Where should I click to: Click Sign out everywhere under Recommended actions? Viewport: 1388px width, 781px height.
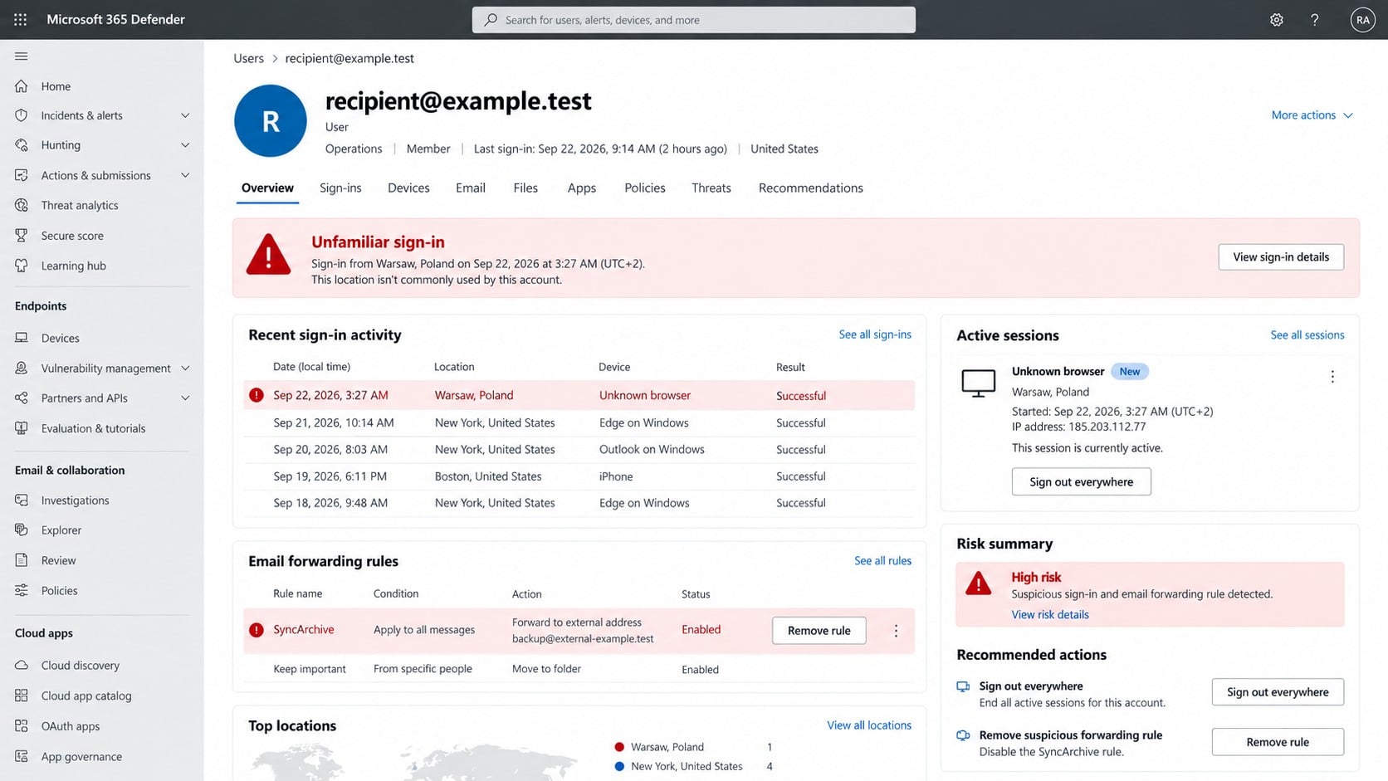pyautogui.click(x=1278, y=692)
